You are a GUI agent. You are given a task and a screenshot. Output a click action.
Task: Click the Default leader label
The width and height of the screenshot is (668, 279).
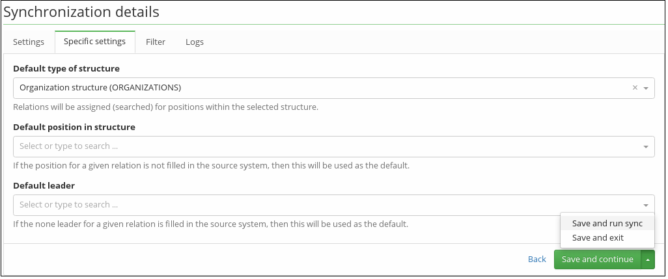point(44,186)
